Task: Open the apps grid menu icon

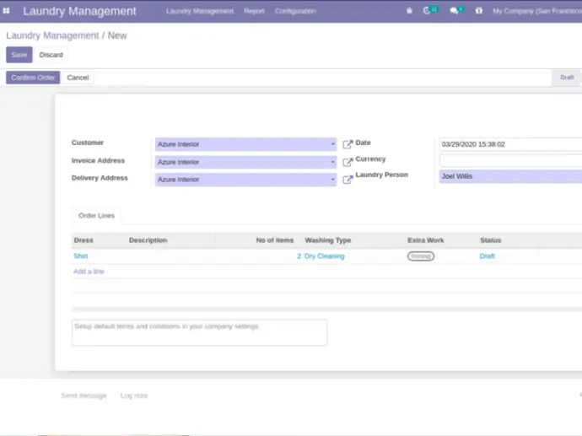Action: click(x=7, y=11)
